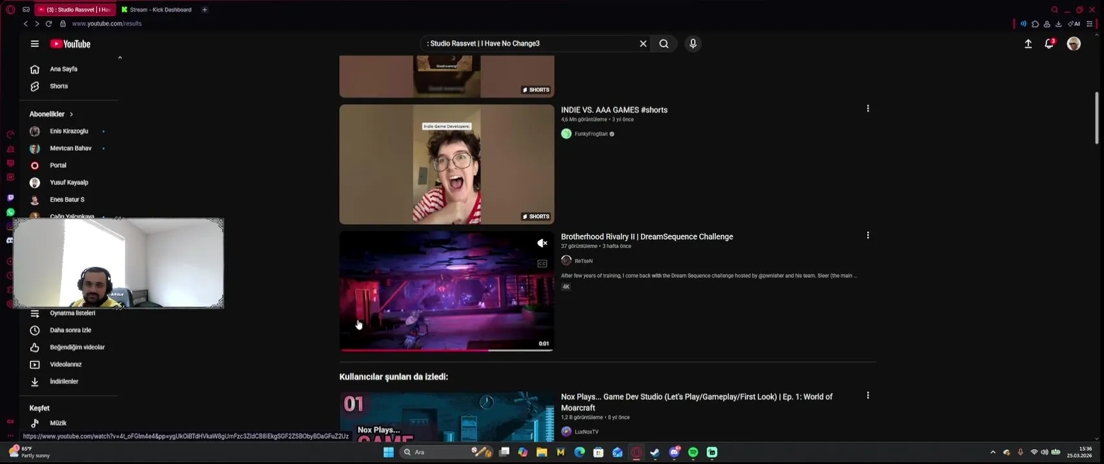Go forward in browser history
The width and height of the screenshot is (1104, 464).
(x=37, y=24)
